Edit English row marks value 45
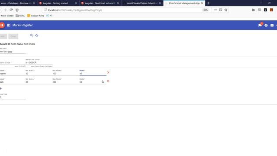Screen dimensions: 277x156 (93, 73)
